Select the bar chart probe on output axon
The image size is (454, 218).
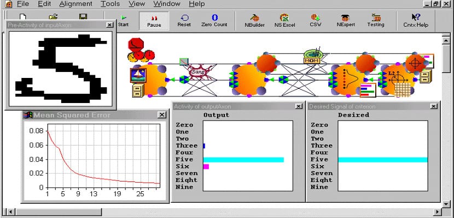click(368, 90)
